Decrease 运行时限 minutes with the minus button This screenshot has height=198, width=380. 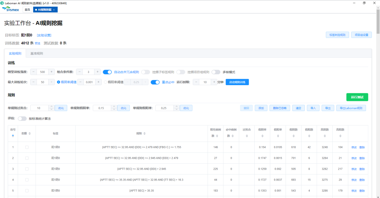[196, 82]
